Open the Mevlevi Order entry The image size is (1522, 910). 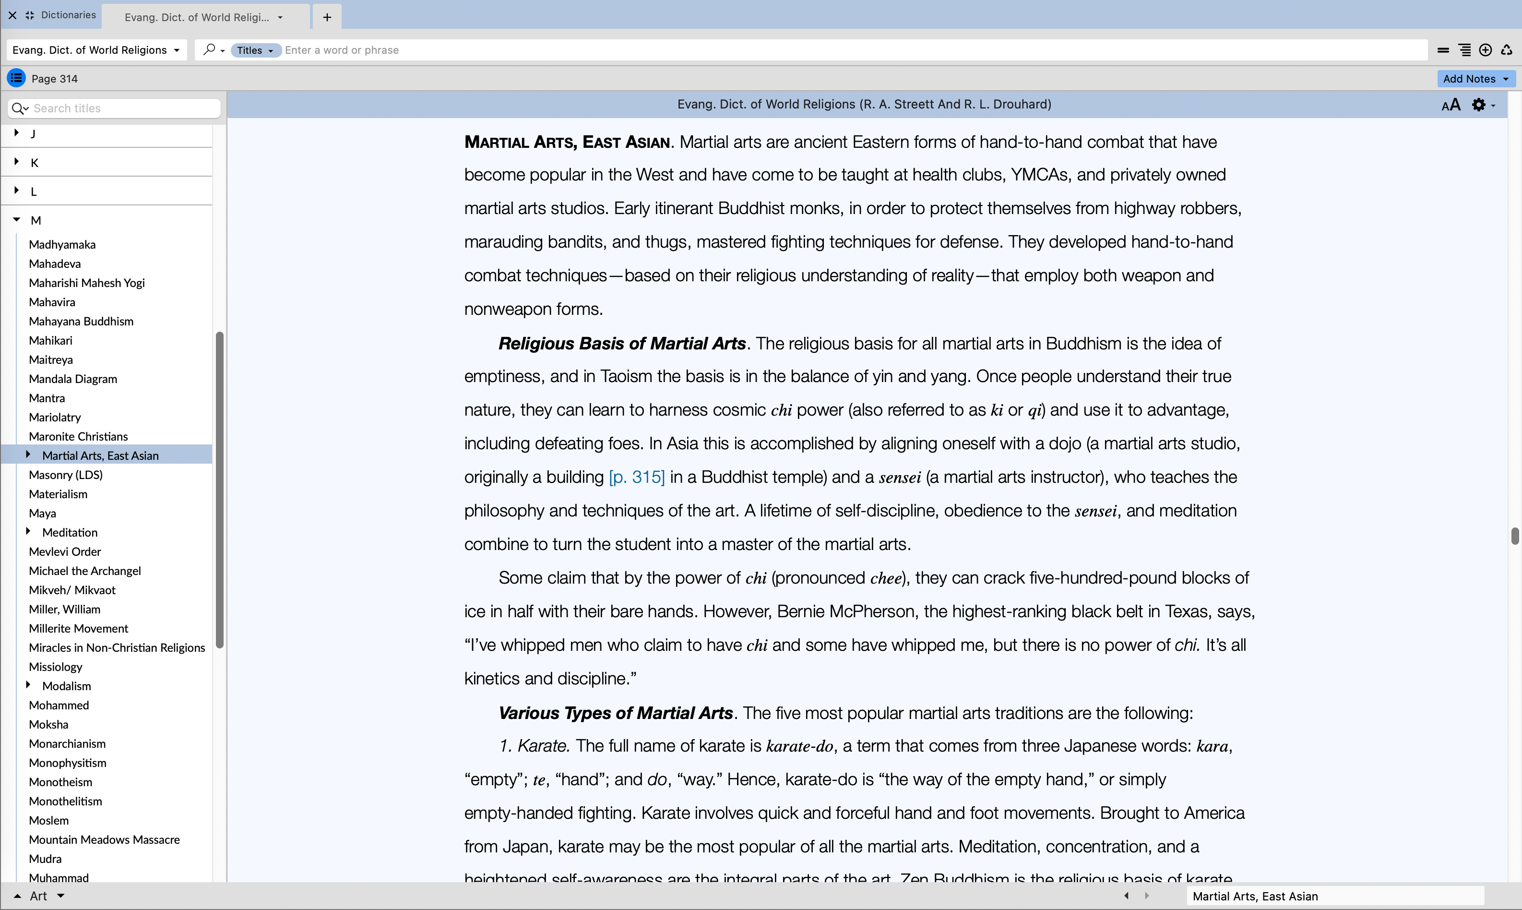tap(65, 552)
